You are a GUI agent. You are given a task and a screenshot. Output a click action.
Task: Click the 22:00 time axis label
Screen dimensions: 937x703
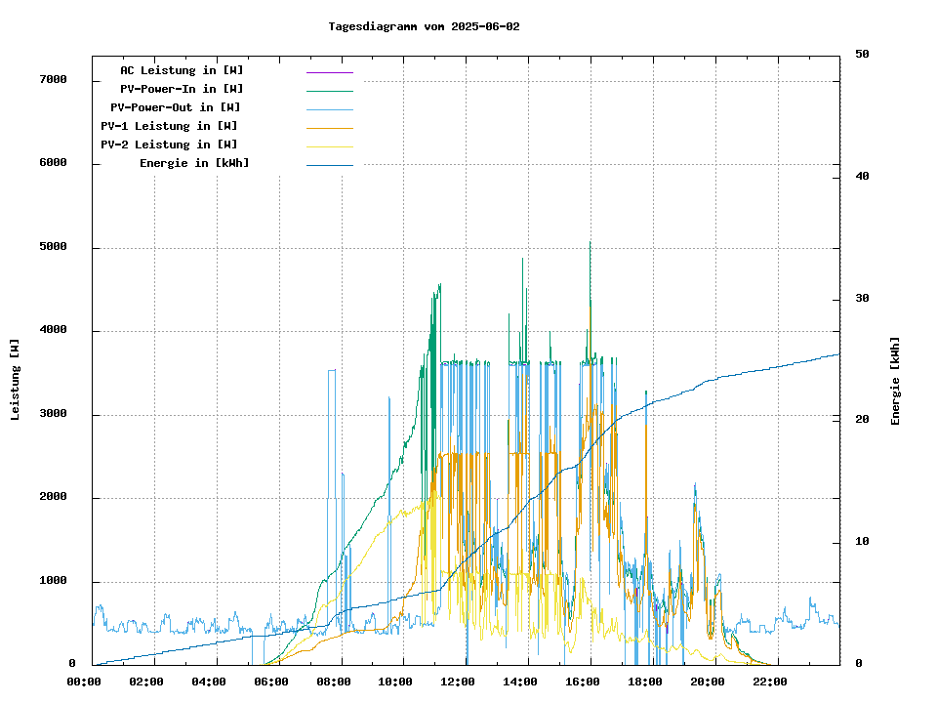pos(769,682)
